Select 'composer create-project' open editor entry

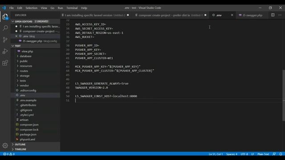point(36,31)
